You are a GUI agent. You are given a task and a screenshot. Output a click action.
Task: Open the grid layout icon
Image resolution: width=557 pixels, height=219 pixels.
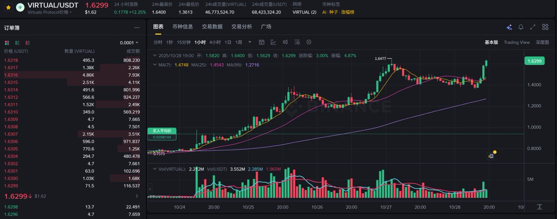[x=545, y=27]
